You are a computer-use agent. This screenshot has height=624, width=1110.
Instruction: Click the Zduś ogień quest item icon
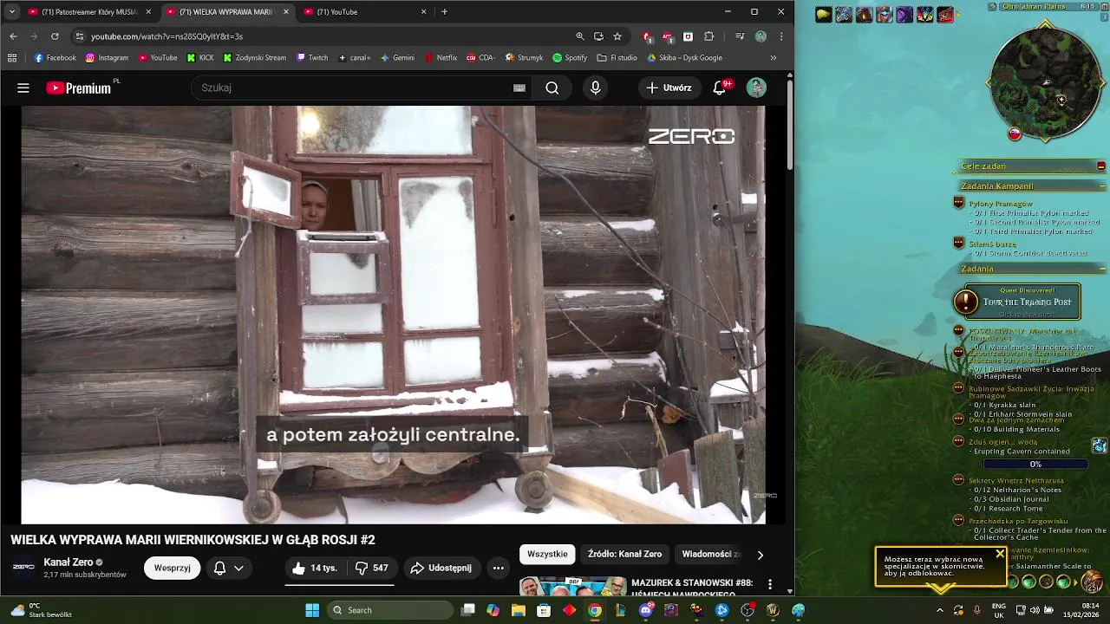[x=1100, y=445]
